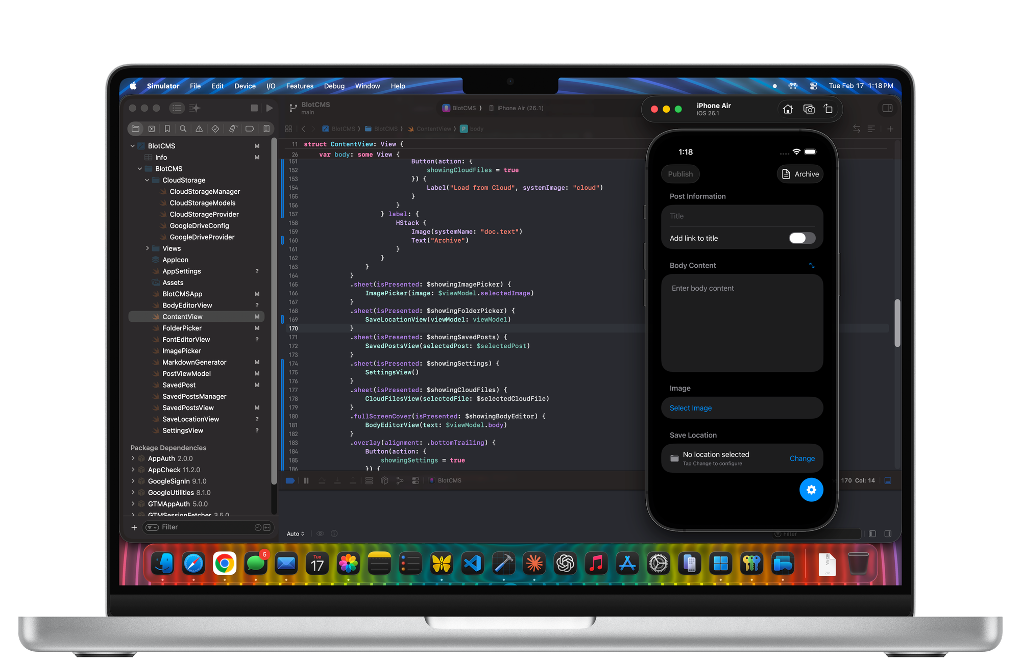Expand body editor with arrows icon
The height and width of the screenshot is (663, 1021).
click(x=812, y=266)
